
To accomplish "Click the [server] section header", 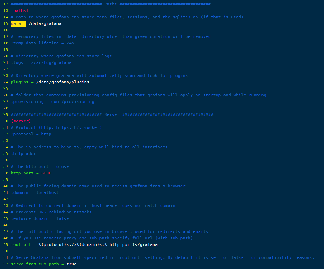I will pyautogui.click(x=21, y=121).
